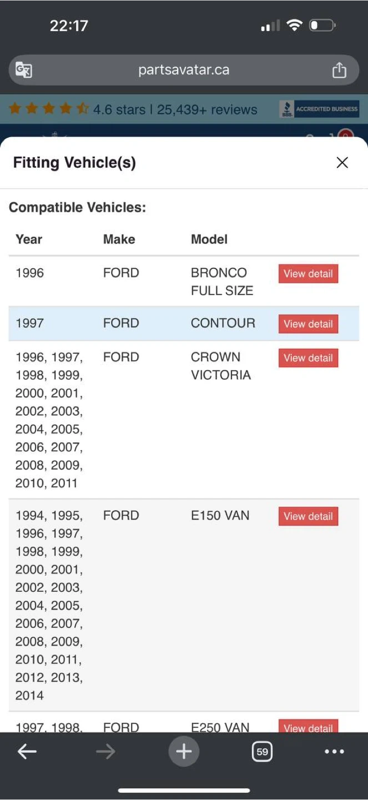Tap the Year column header
This screenshot has width=368, height=800.
(x=29, y=239)
